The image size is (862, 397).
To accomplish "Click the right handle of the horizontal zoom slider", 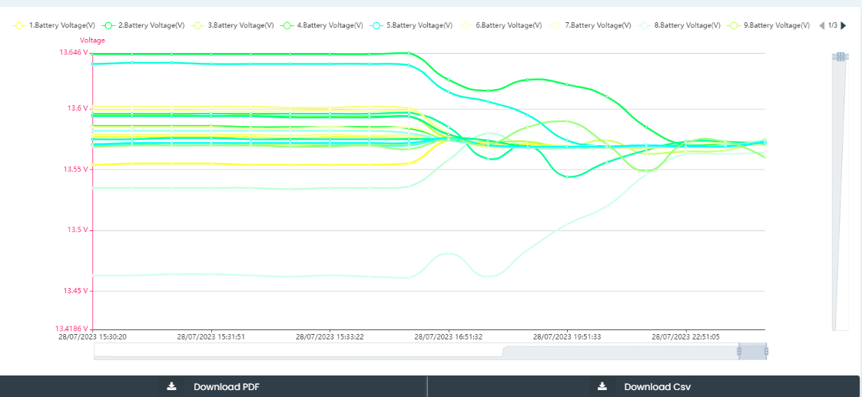I will pos(766,351).
